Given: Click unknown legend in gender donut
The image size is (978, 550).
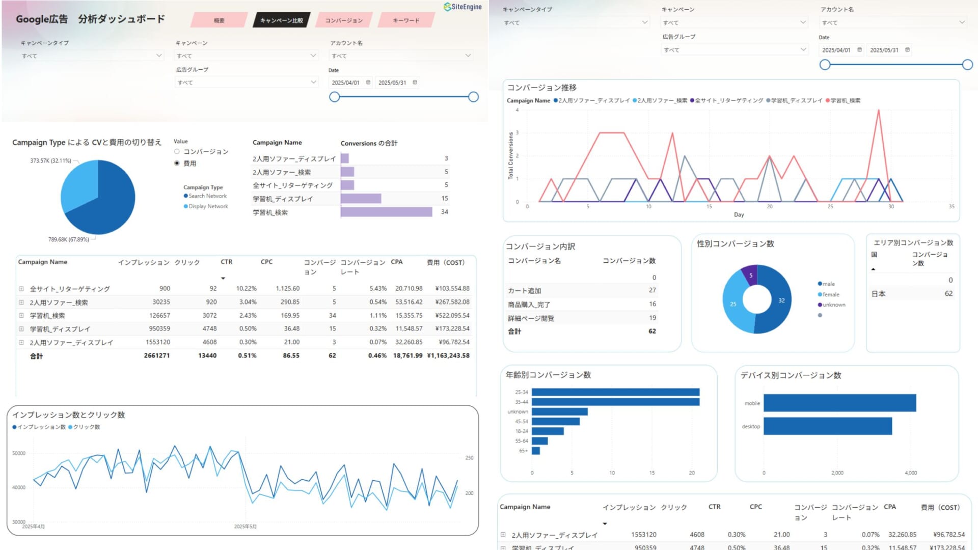Looking at the screenshot, I should [831, 305].
